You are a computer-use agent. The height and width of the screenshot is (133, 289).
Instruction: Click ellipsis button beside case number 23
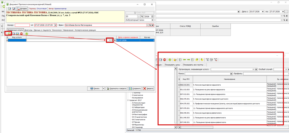[x=139, y=16]
